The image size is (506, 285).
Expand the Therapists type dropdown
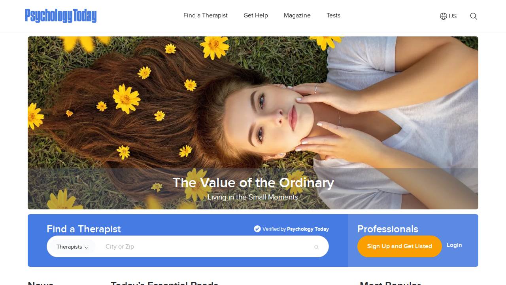click(x=72, y=247)
